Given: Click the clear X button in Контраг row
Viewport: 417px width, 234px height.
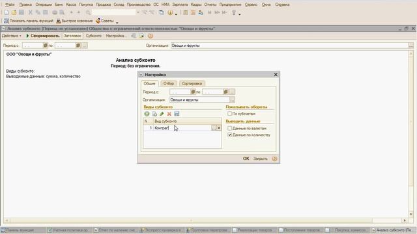Looking at the screenshot, I should 219,128.
